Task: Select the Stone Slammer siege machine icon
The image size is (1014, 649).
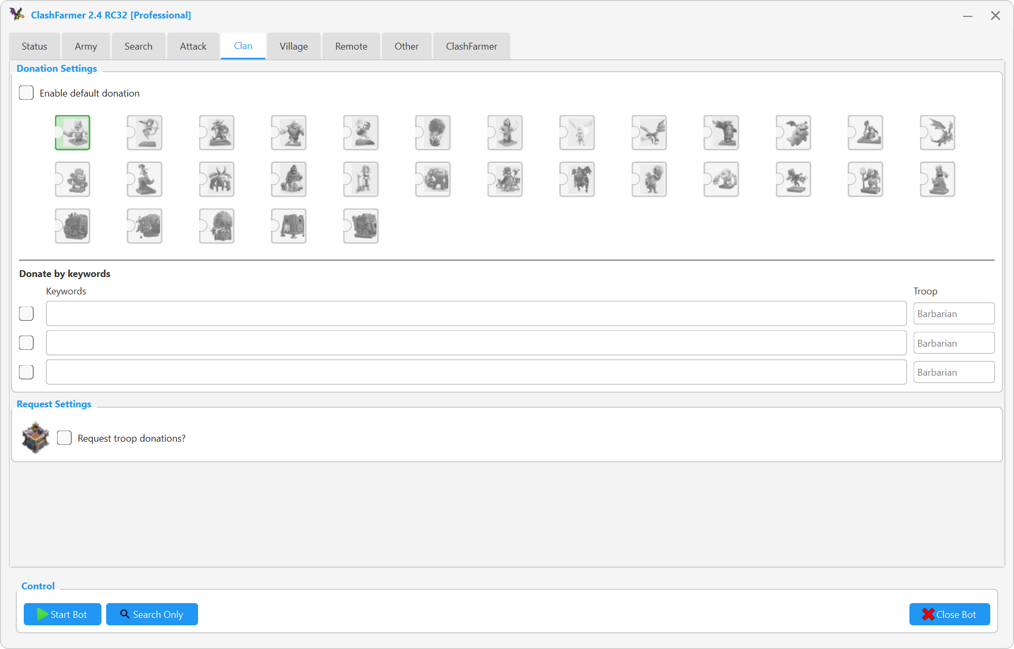Action: tap(217, 226)
